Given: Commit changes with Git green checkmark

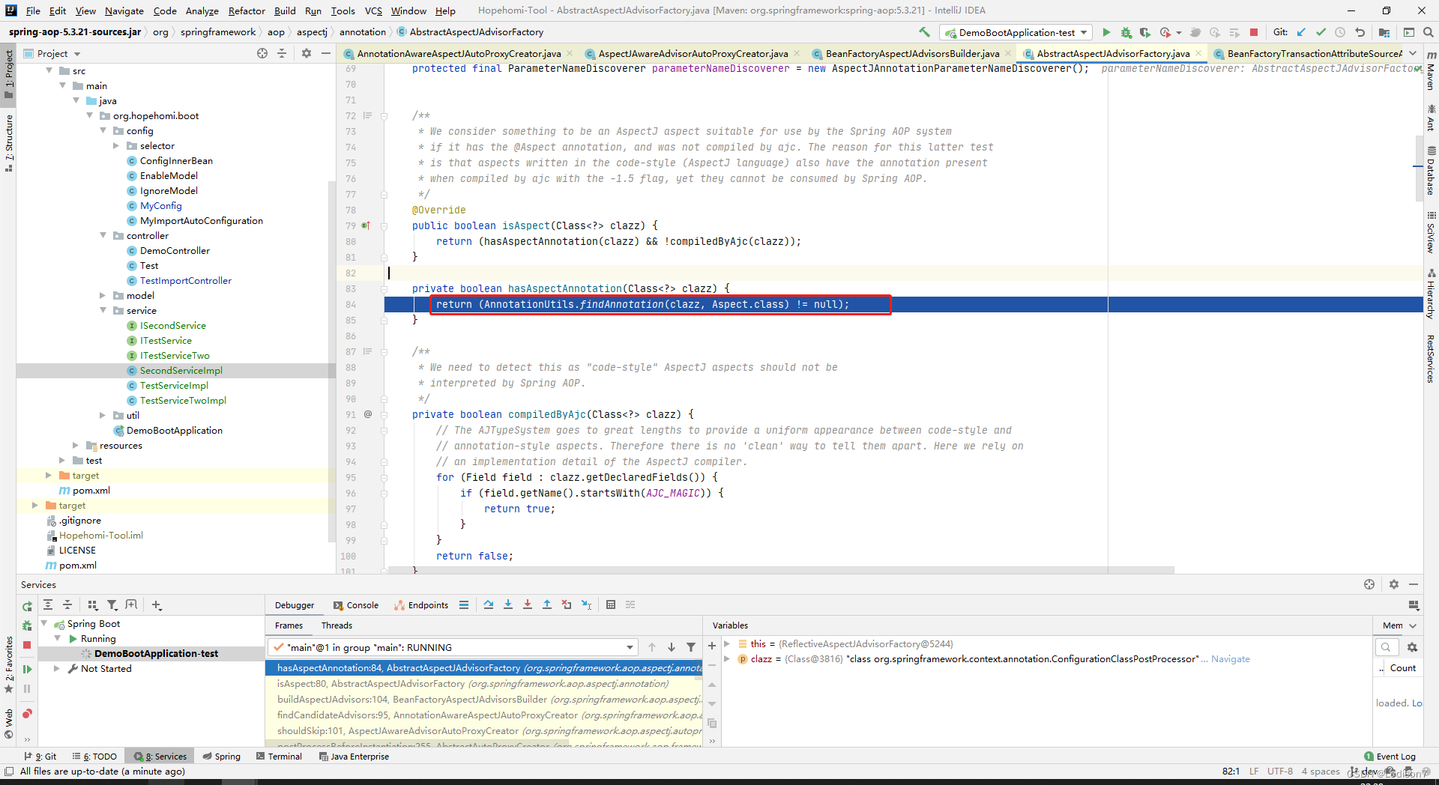Looking at the screenshot, I should click(x=1321, y=32).
